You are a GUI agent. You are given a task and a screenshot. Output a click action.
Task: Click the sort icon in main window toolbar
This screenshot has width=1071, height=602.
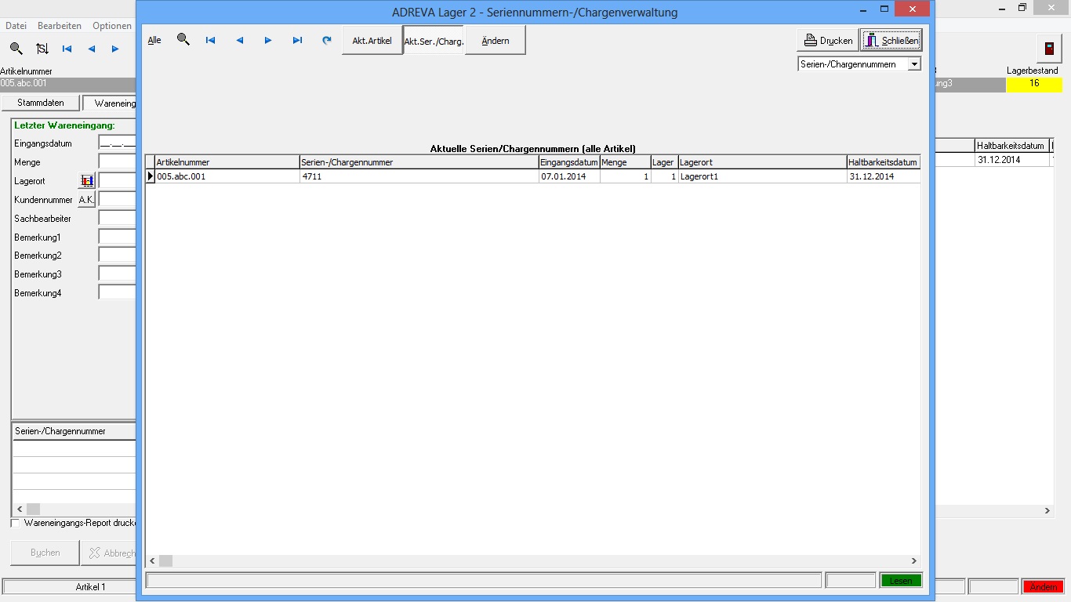pos(42,49)
